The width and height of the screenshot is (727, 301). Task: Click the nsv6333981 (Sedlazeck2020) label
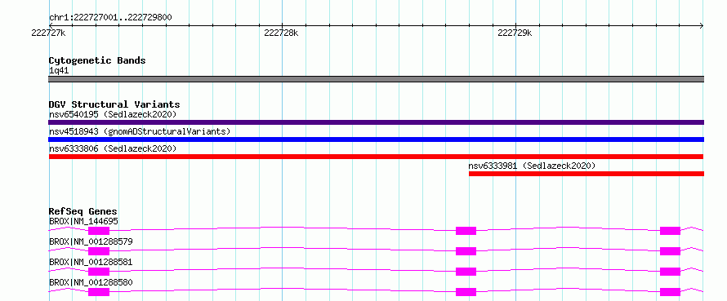(532, 166)
